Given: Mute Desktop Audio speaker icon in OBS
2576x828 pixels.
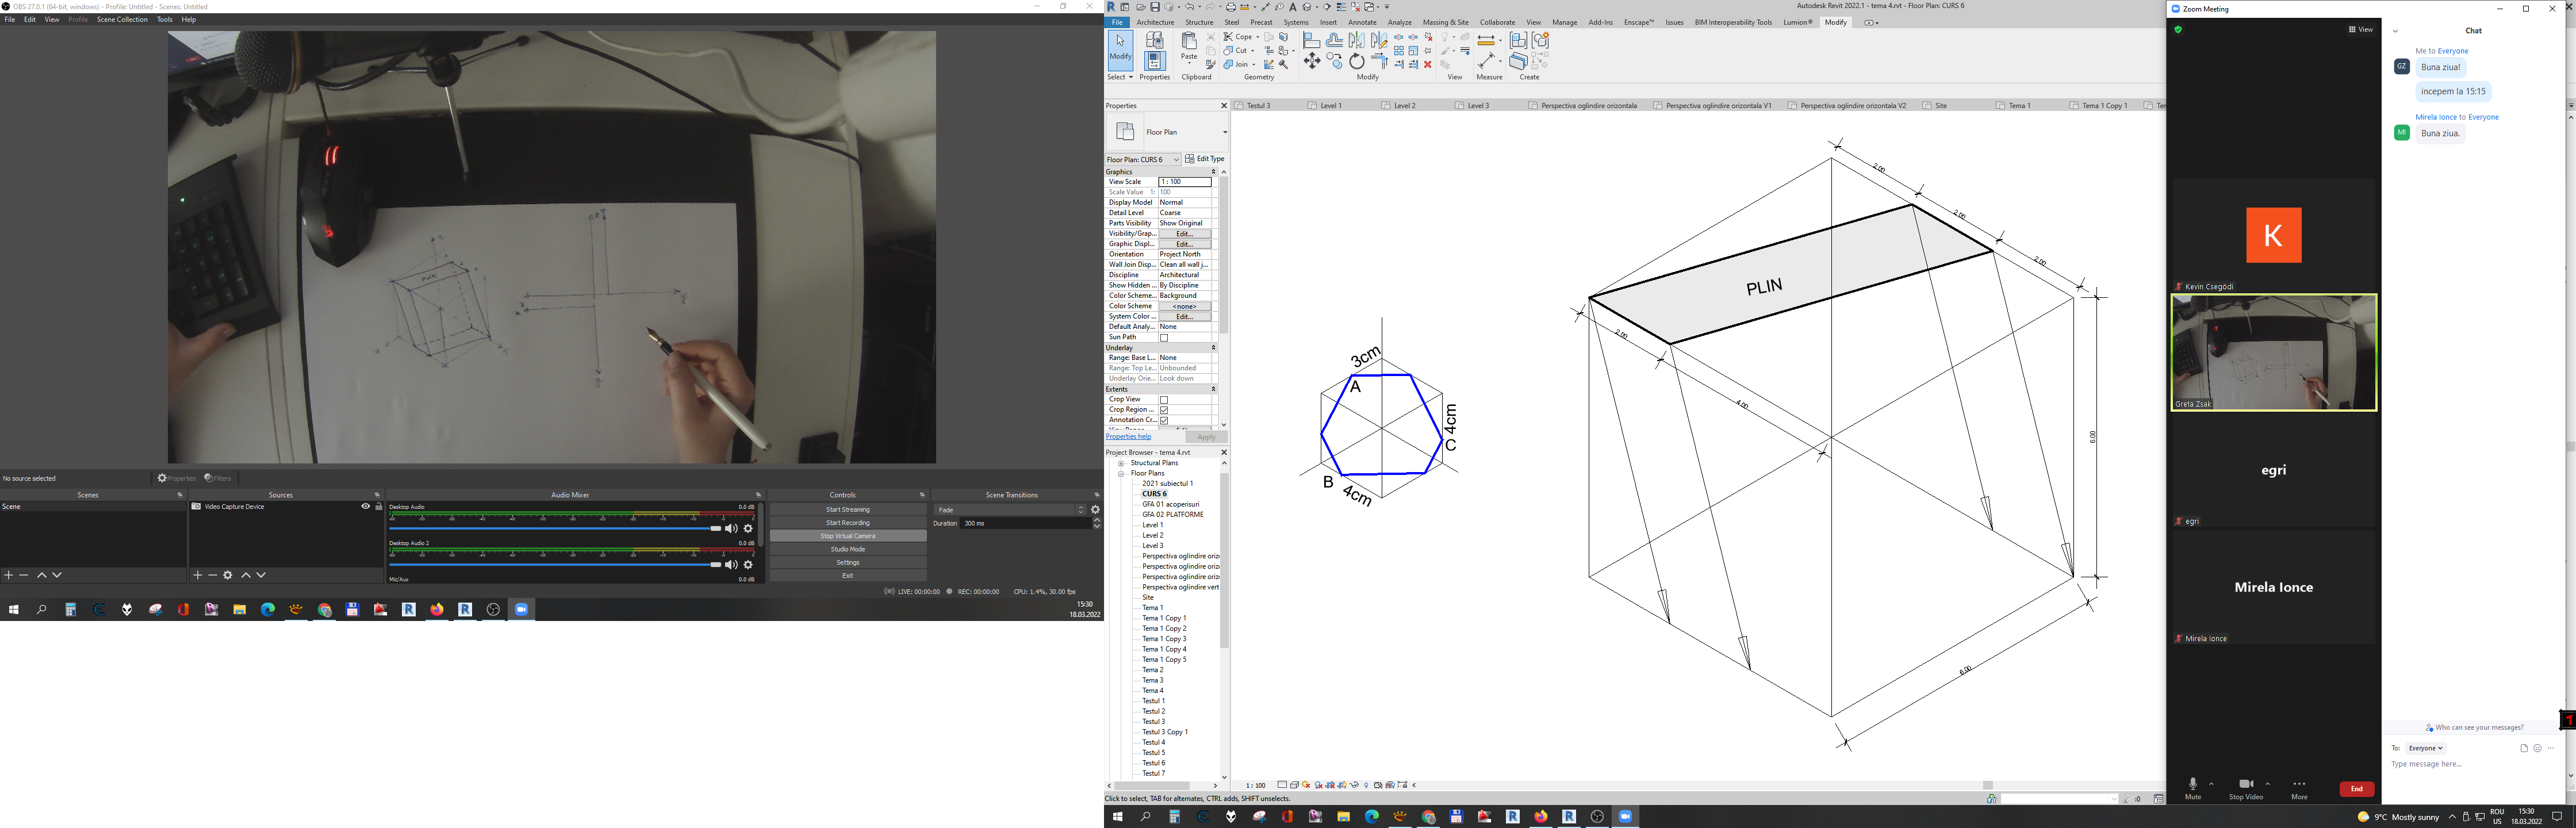Looking at the screenshot, I should 731,528.
